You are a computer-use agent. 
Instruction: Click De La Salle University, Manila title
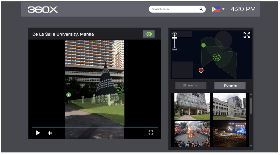pos(63,34)
